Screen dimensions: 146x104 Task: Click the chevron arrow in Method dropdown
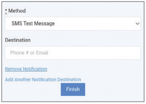[137, 24]
